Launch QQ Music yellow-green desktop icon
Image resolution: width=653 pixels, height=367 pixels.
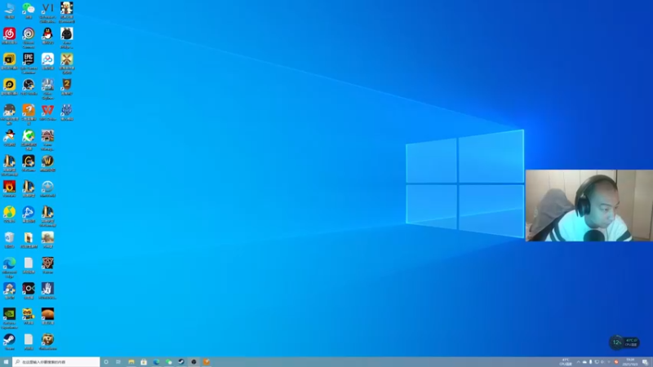click(x=9, y=214)
